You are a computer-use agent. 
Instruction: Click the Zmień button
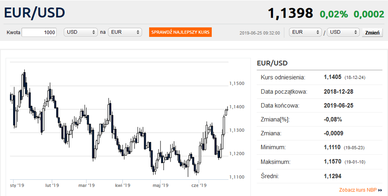point(372,33)
